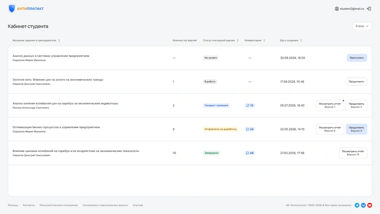Click teacher name Петров Александр Сергеевич
This screenshot has width=380, height=214.
coord(31,108)
